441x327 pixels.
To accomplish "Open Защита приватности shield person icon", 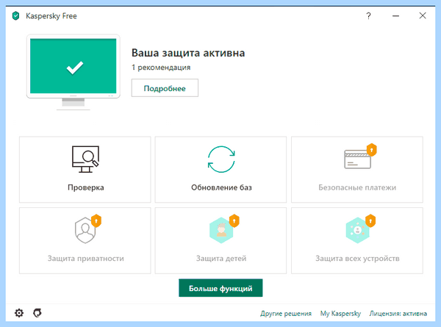I will (85, 230).
